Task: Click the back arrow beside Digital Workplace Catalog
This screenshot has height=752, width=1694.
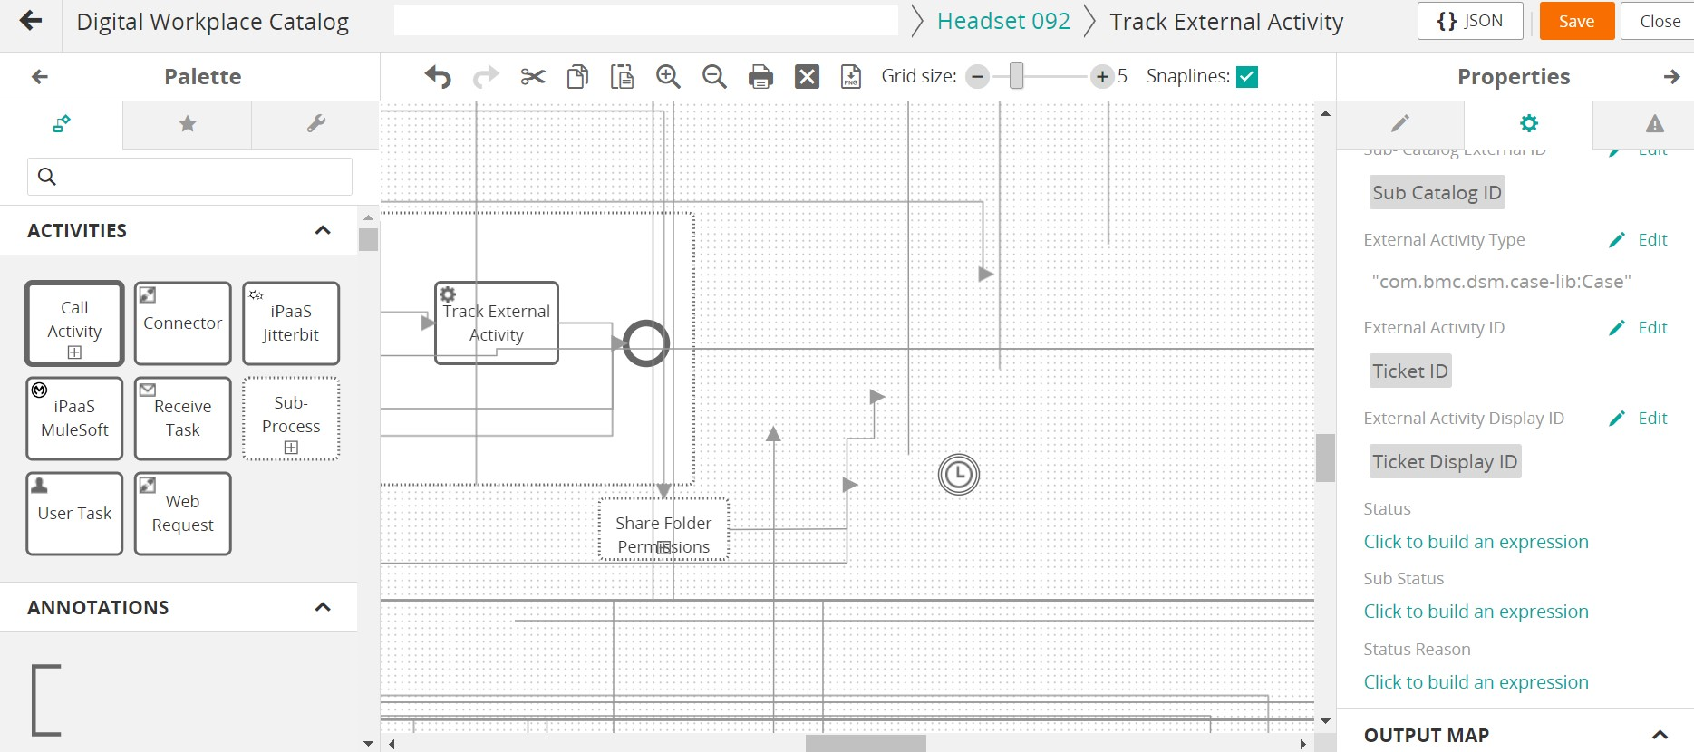Action: pos(31,21)
